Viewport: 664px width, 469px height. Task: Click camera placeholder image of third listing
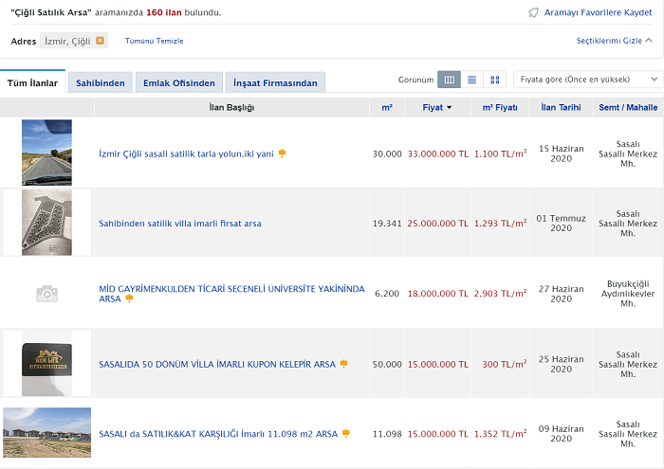point(46,293)
